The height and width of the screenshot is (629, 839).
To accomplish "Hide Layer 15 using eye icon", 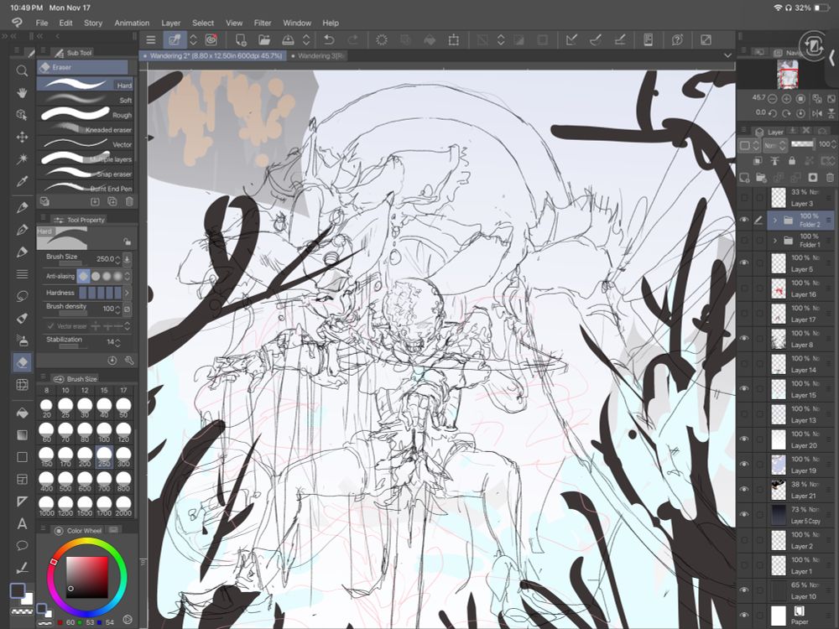I will (x=744, y=389).
